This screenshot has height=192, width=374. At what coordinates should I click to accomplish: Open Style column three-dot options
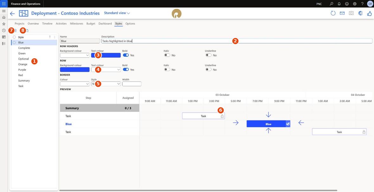[55, 37]
